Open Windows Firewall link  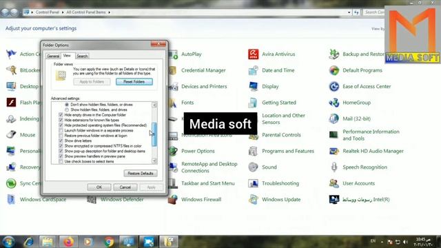point(201,199)
